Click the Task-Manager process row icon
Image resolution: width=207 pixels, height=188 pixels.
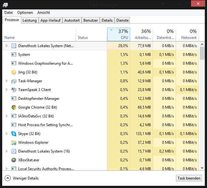(x=14, y=81)
